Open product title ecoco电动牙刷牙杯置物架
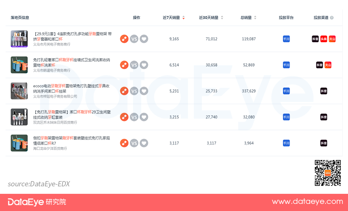This screenshot has height=211, width=348. tap(71, 89)
